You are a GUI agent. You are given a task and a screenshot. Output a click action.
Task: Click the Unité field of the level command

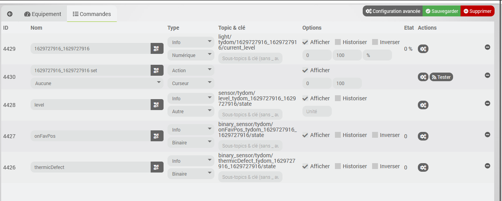tap(317, 111)
